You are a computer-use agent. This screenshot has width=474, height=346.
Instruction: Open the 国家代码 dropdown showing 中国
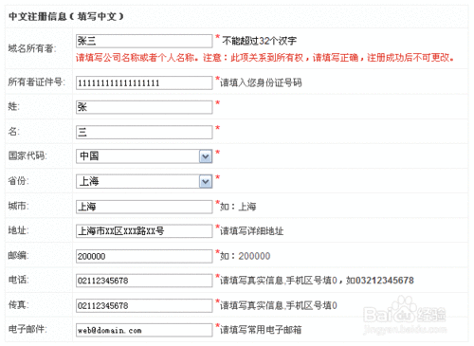click(x=144, y=156)
